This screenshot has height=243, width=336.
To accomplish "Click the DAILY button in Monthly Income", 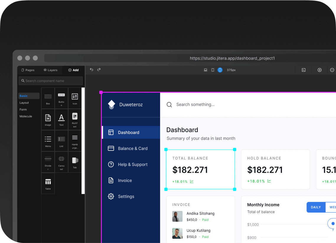I will click(316, 207).
